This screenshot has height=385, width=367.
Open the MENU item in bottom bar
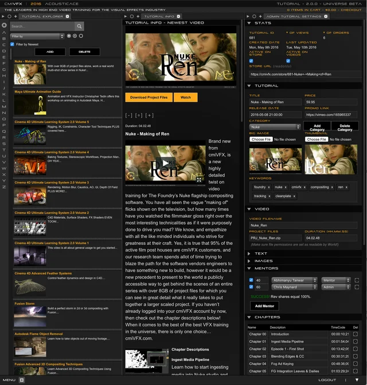pyautogui.click(x=9, y=380)
